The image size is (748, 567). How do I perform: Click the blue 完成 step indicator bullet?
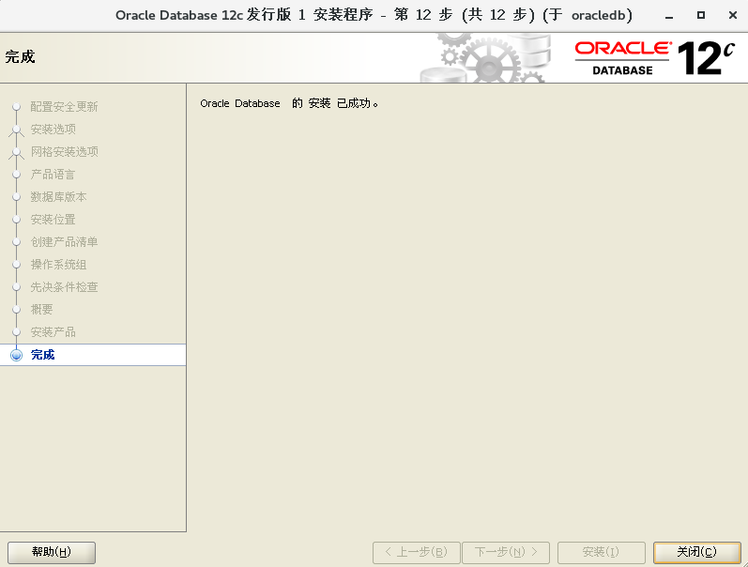coord(17,355)
